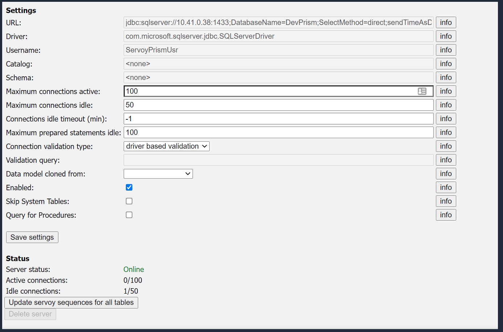Click the Maximum connections idle field showing 50
The height and width of the screenshot is (332, 503).
pyautogui.click(x=279, y=105)
